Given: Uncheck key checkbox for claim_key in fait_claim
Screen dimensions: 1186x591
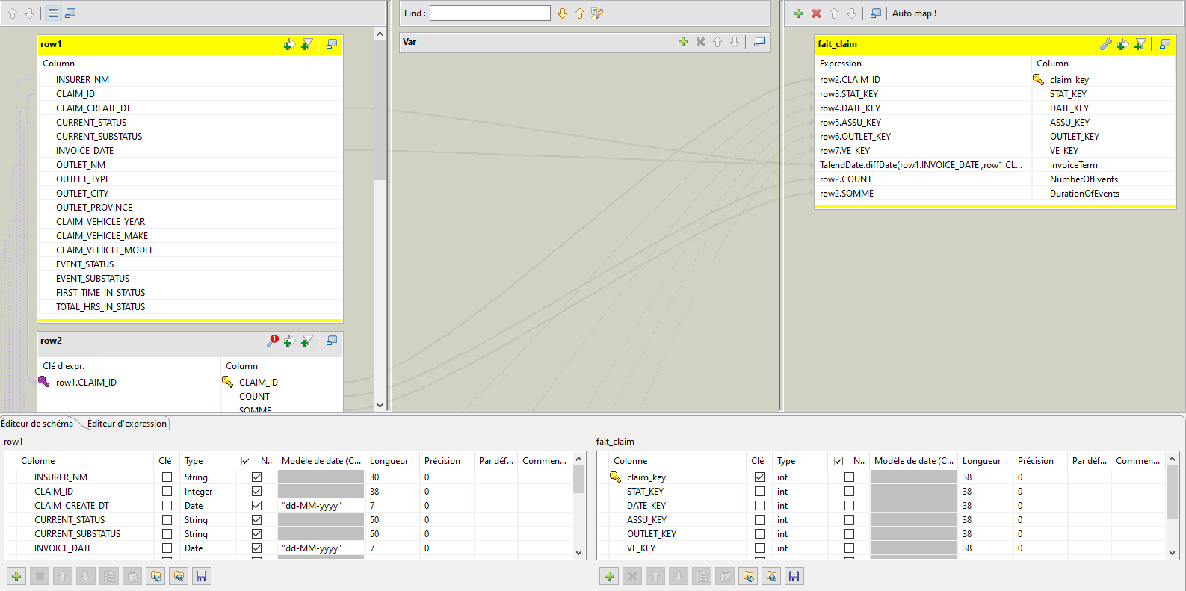Looking at the screenshot, I should [759, 477].
